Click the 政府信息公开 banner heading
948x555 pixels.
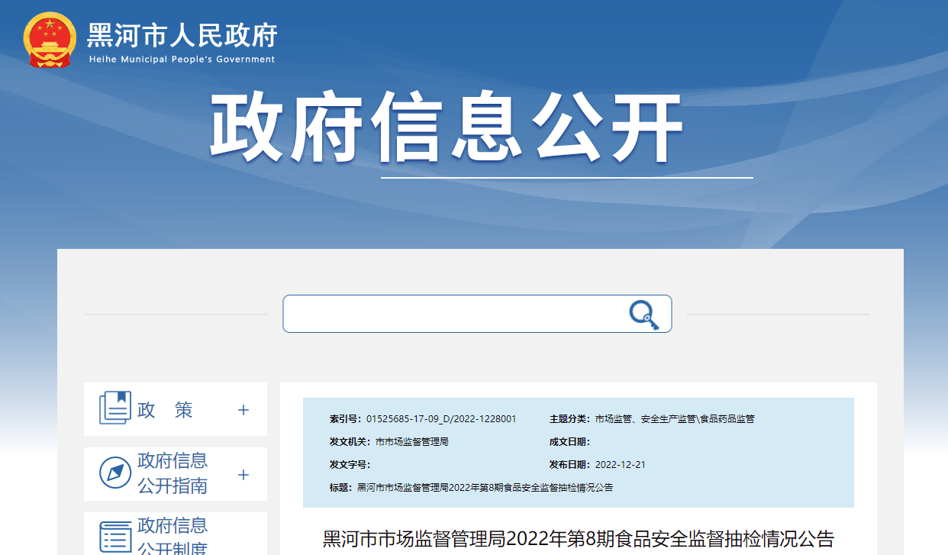446,127
